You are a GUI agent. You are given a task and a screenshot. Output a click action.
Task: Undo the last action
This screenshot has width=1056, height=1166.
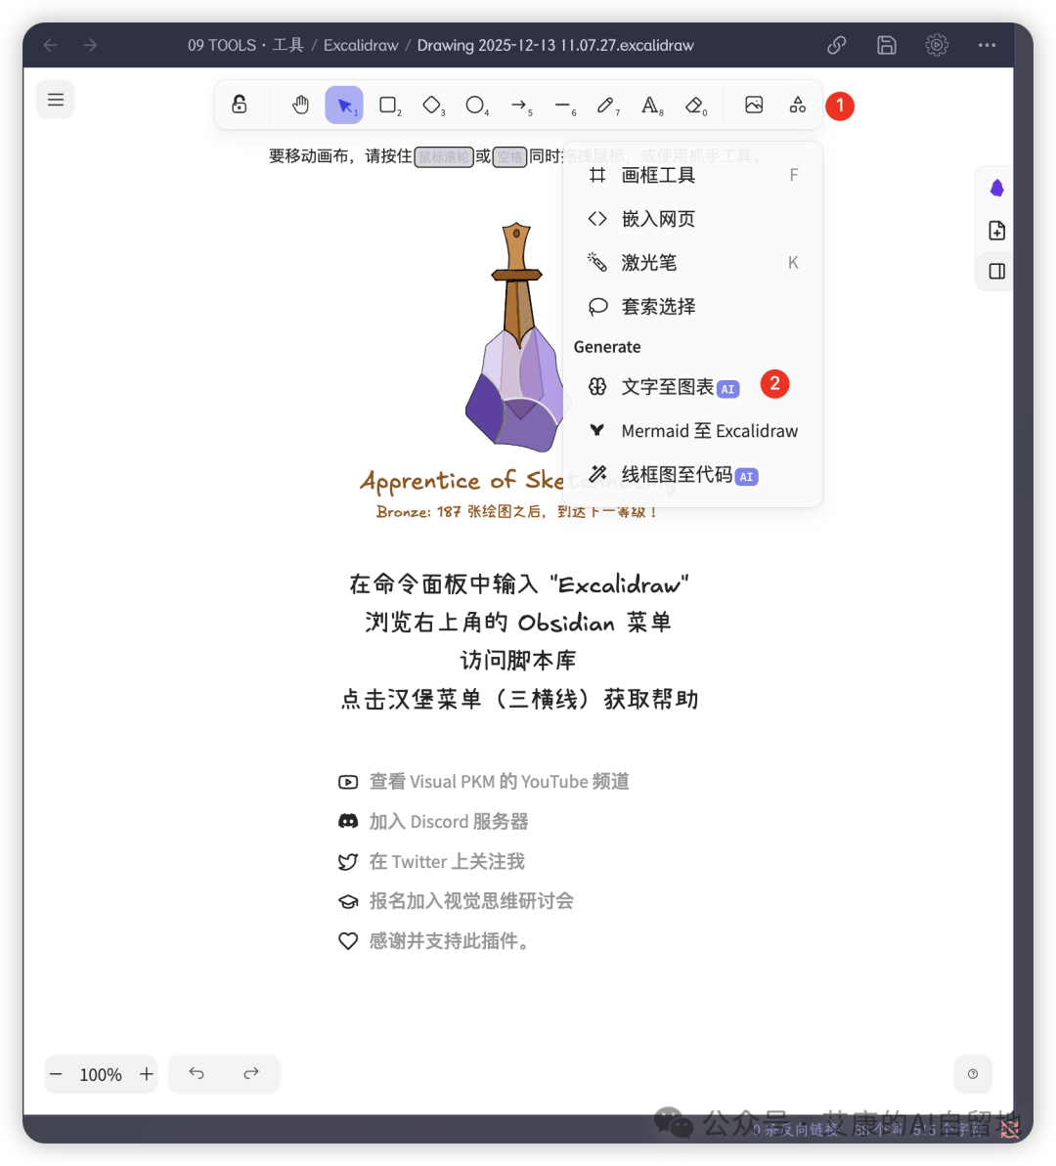pos(197,1073)
